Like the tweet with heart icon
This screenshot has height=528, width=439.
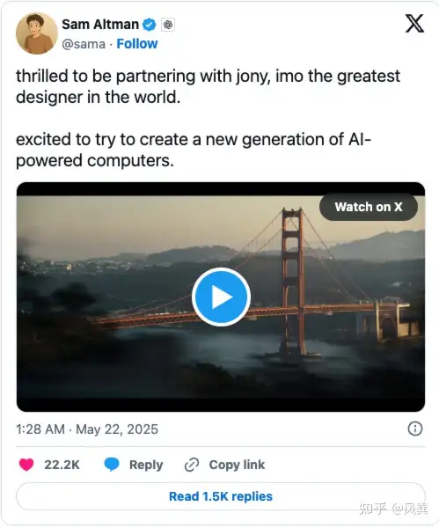(x=26, y=465)
